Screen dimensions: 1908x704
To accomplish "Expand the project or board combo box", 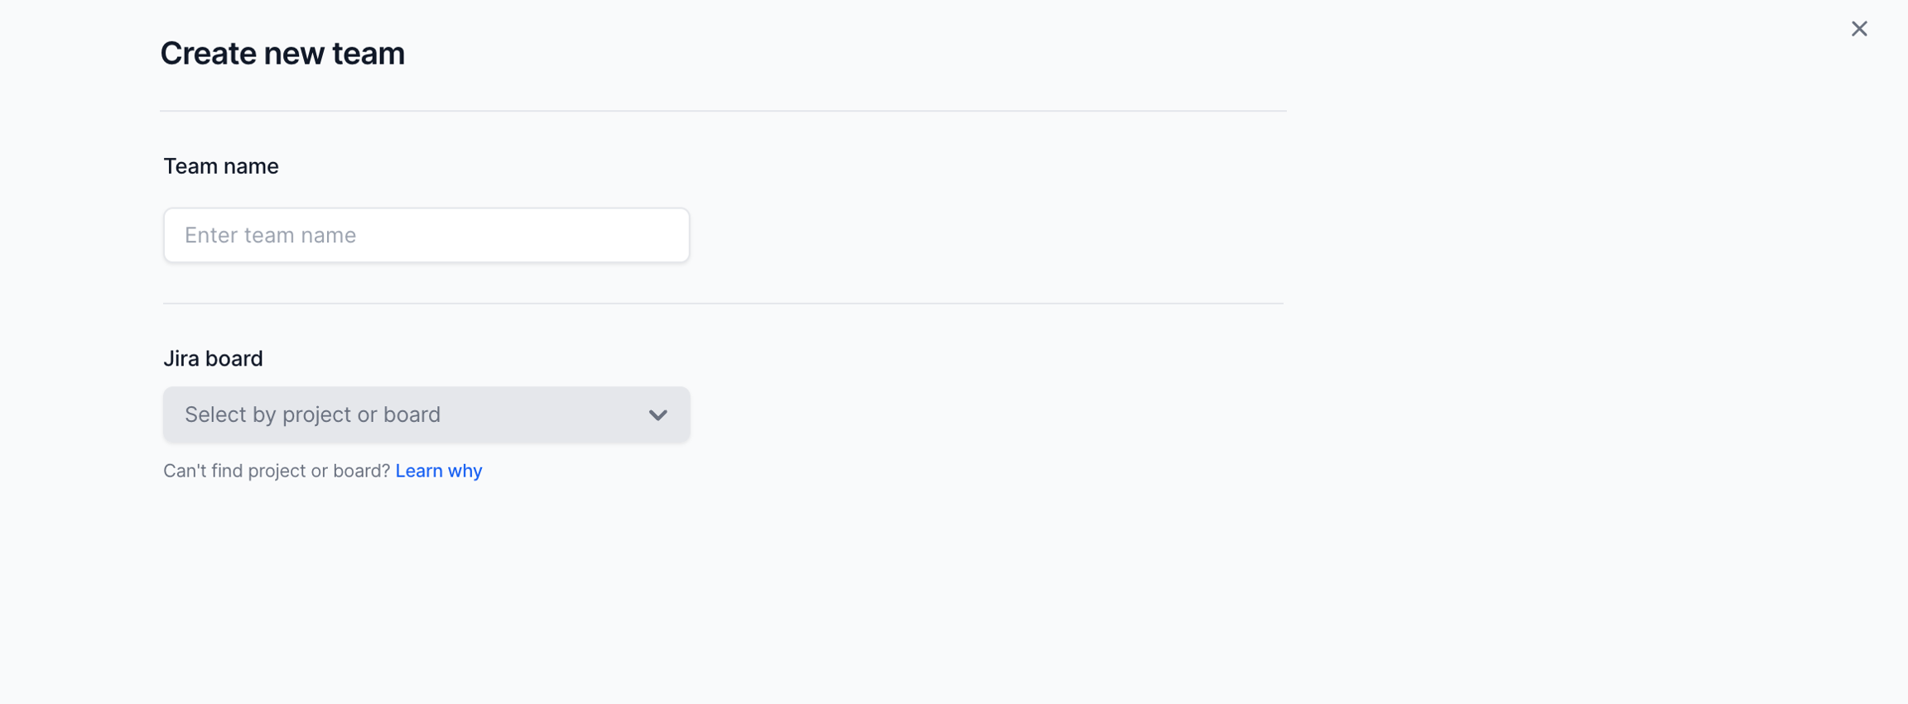I will pos(426,414).
